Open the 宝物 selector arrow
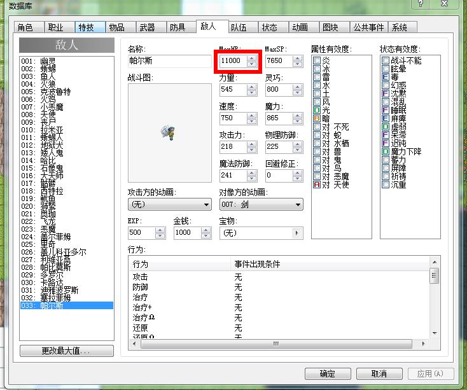Screen dimensions: 467x390 pyautogui.click(x=296, y=233)
